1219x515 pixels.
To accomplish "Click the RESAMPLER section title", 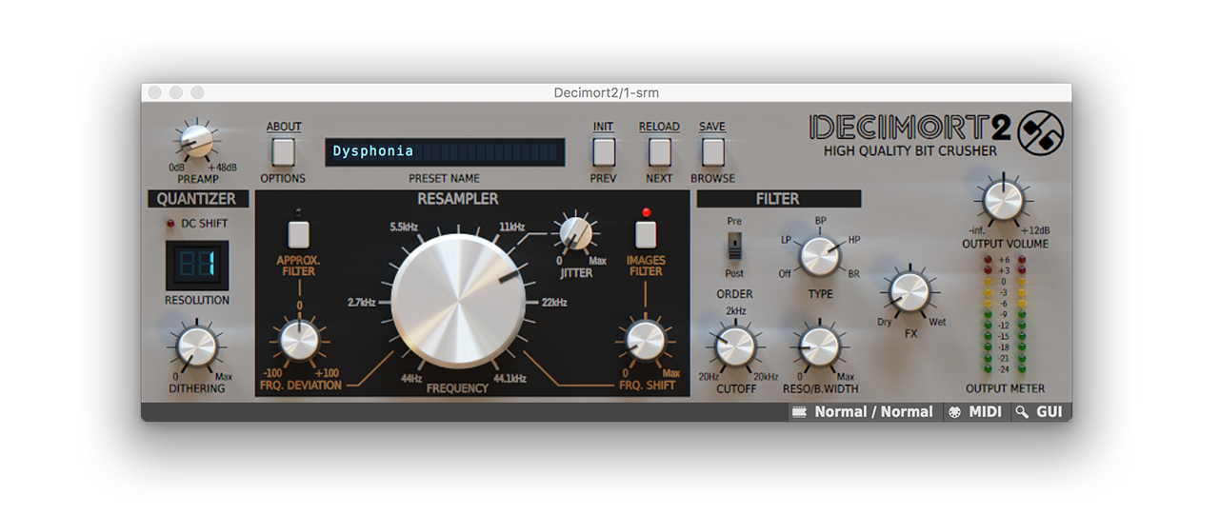I will (458, 199).
